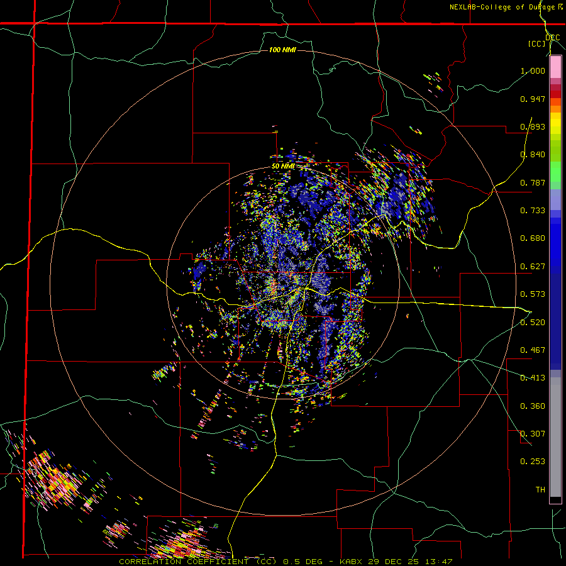Pick the light pink band of color scale
Image resolution: width=566 pixels, height=566 pixels.
pos(555,67)
